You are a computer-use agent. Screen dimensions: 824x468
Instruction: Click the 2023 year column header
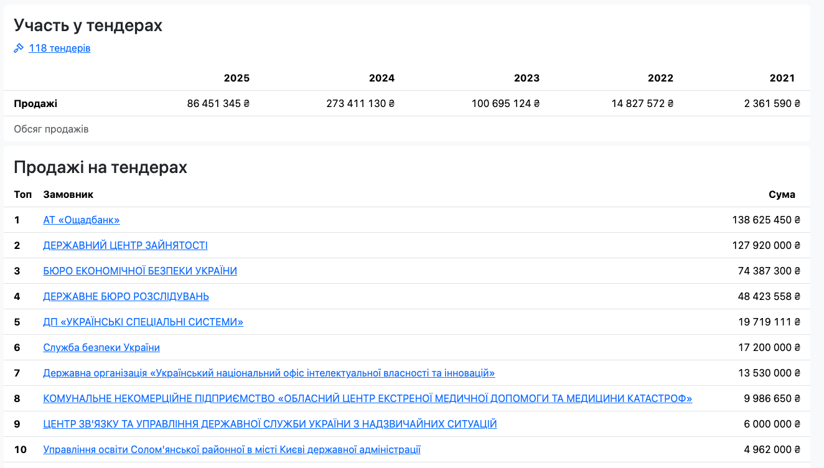[x=527, y=78]
